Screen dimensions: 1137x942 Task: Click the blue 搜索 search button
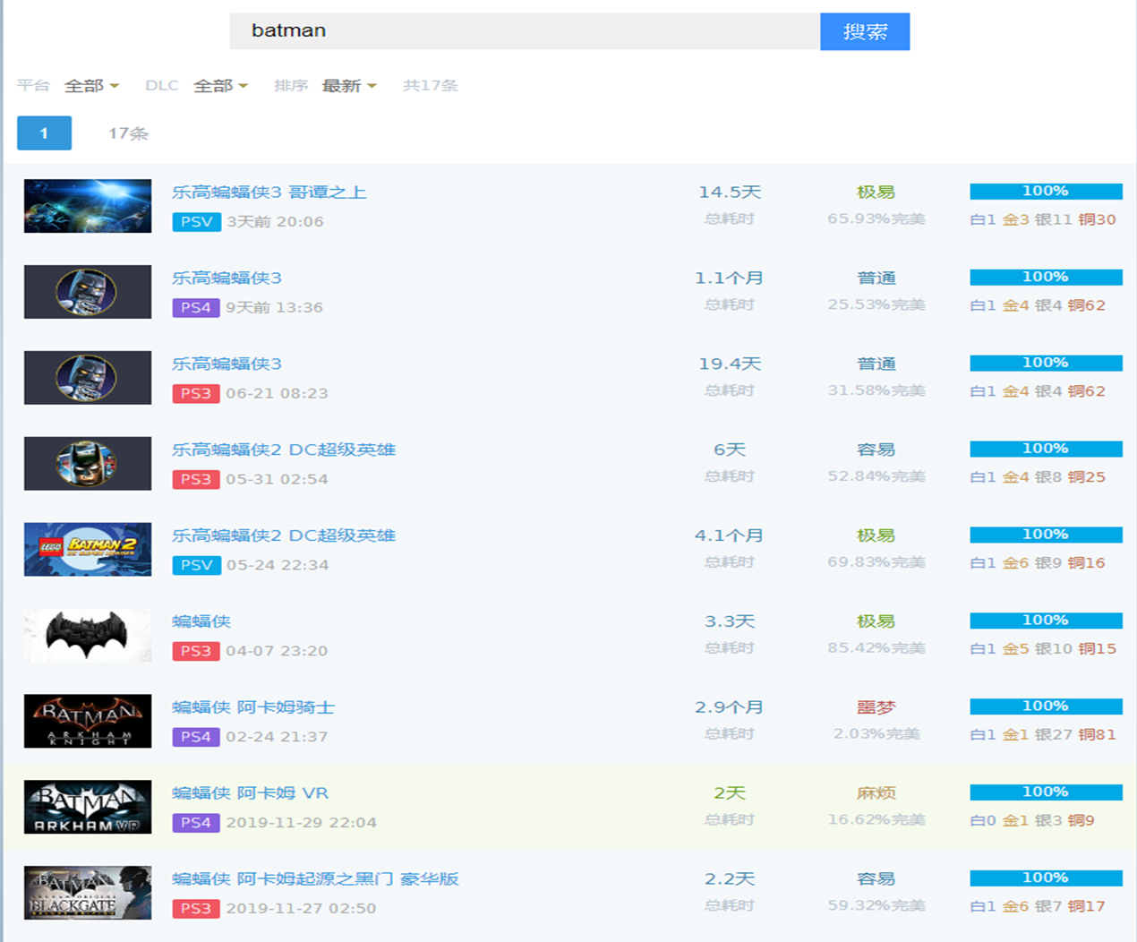(x=865, y=31)
